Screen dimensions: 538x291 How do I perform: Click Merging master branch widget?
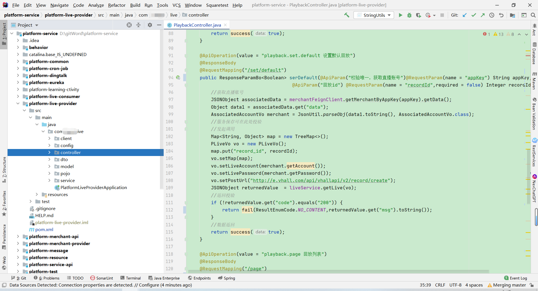coord(507,285)
